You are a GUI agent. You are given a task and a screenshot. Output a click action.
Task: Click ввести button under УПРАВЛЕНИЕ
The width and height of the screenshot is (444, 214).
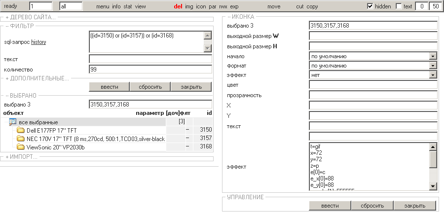click(330, 206)
